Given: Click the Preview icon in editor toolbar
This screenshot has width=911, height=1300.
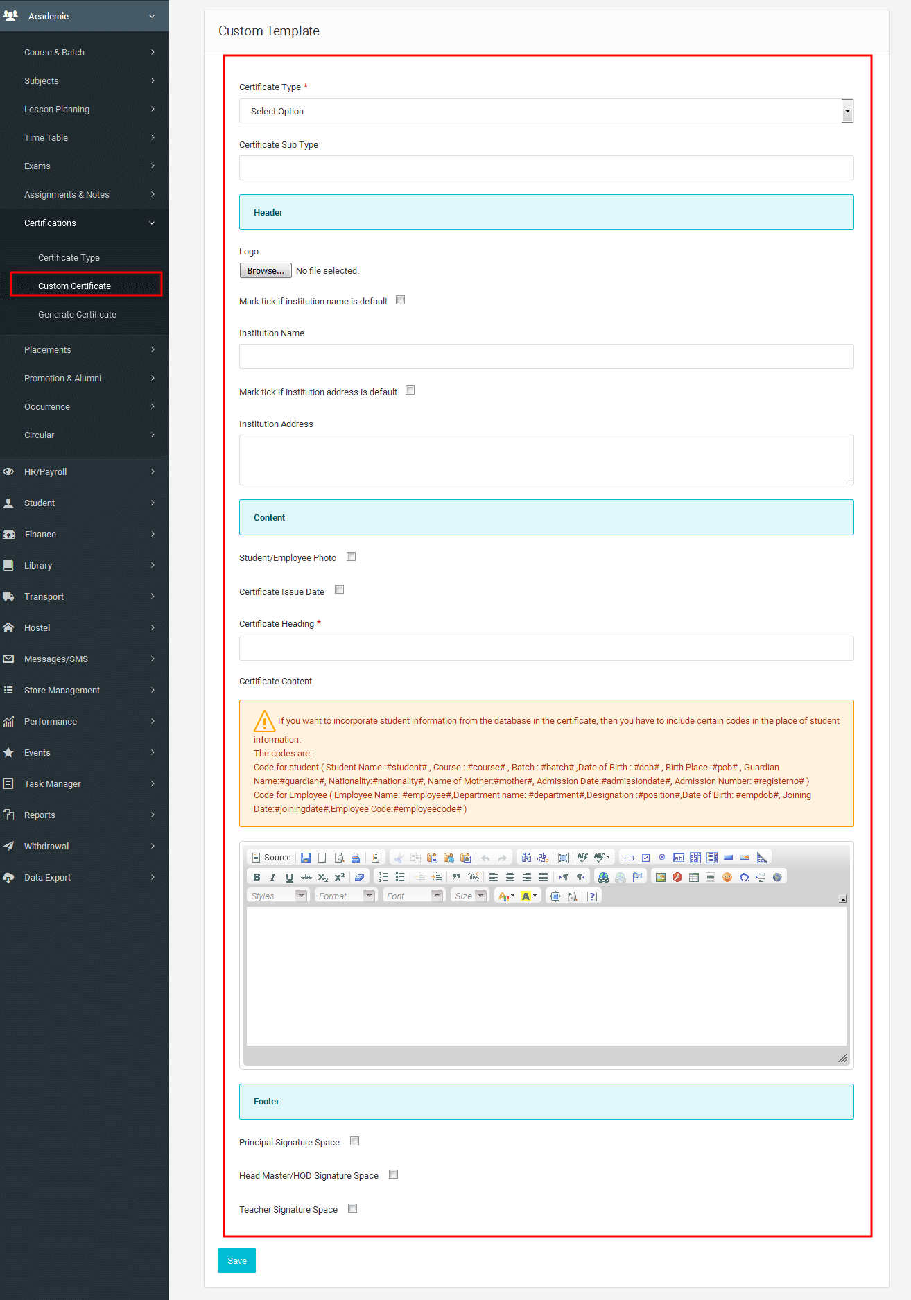Looking at the screenshot, I should (x=339, y=858).
